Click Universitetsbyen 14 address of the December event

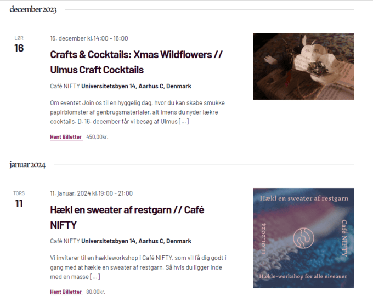136,86
